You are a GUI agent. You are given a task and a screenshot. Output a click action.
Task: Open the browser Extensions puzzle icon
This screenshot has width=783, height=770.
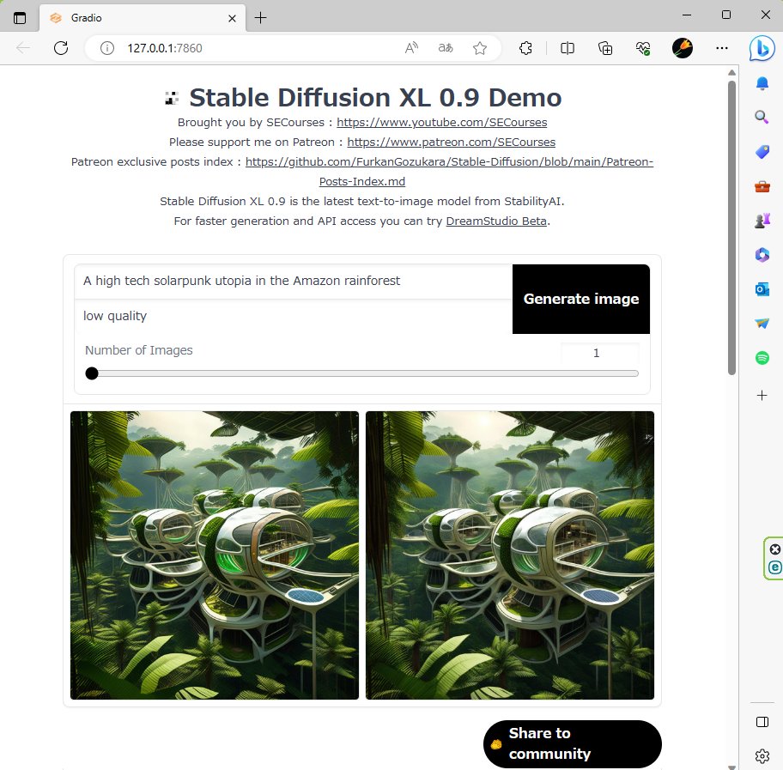click(525, 48)
